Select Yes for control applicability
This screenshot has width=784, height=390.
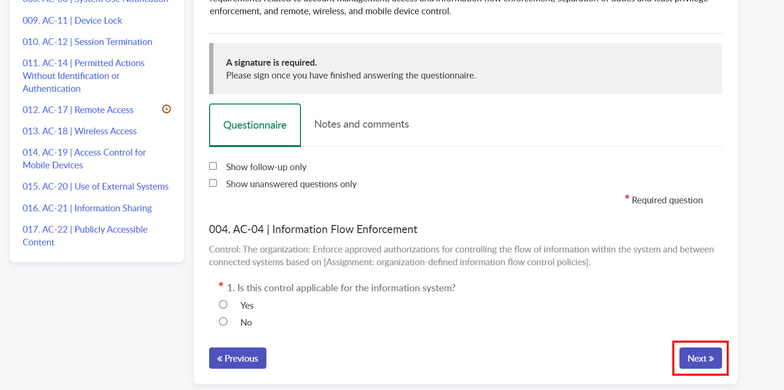pyautogui.click(x=223, y=305)
